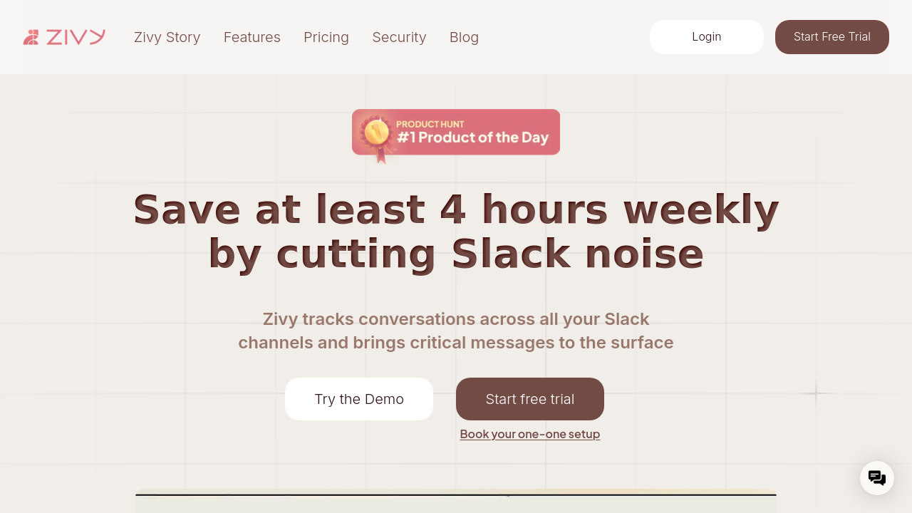The width and height of the screenshot is (912, 513).
Task: Open the Security nav item
Action: click(399, 37)
